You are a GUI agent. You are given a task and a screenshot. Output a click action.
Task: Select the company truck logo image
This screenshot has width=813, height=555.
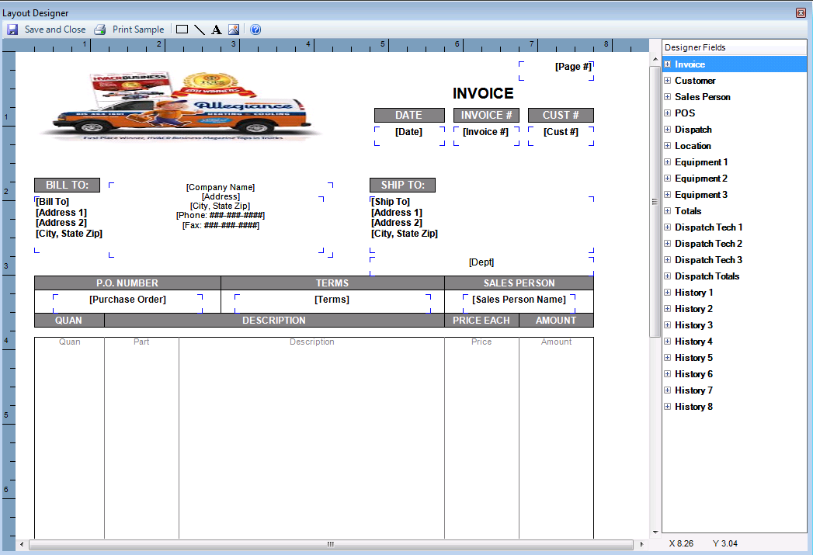click(180, 106)
